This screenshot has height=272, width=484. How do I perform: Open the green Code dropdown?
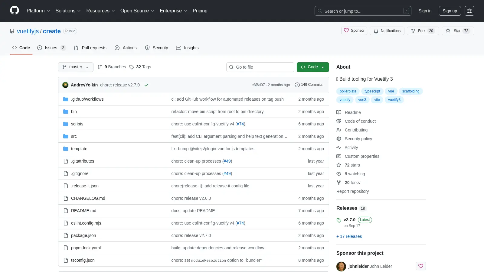[x=313, y=67]
